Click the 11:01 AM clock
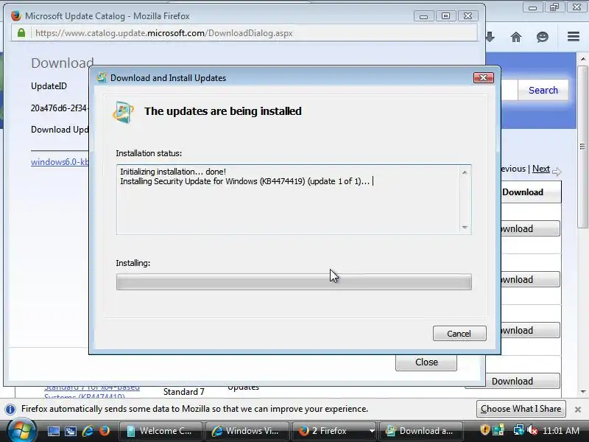The image size is (589, 442). tap(560, 431)
